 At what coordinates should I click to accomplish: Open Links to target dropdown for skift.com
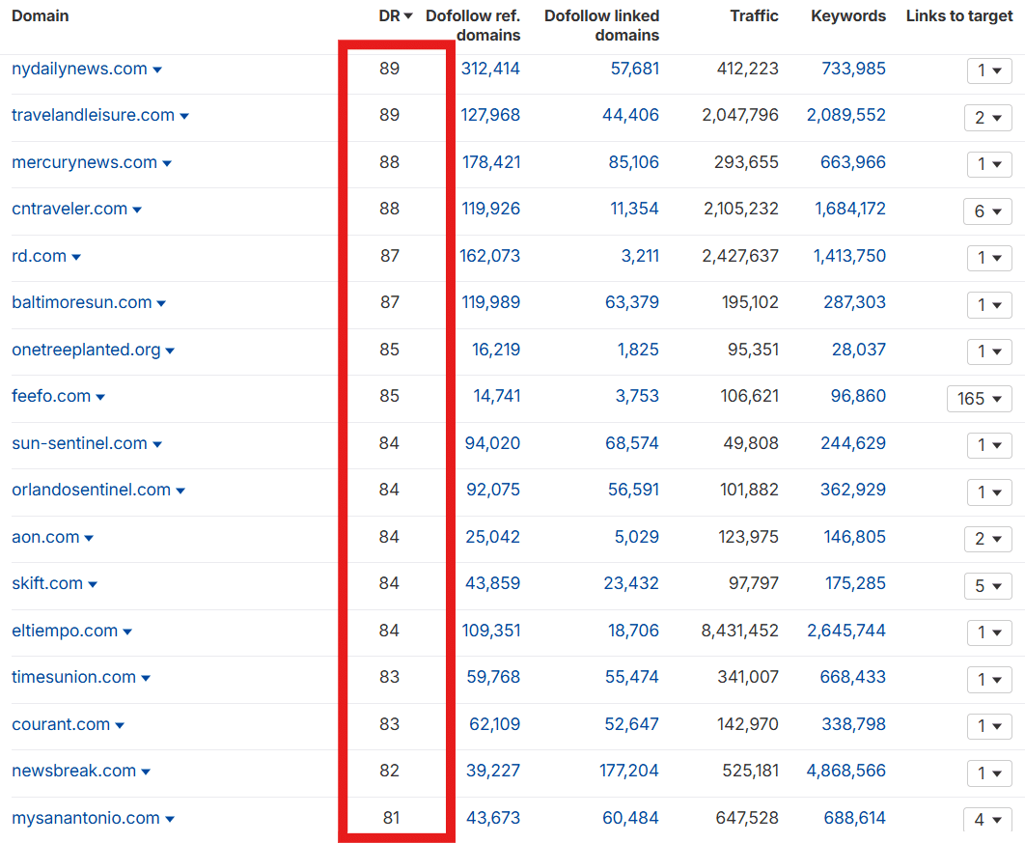[987, 586]
